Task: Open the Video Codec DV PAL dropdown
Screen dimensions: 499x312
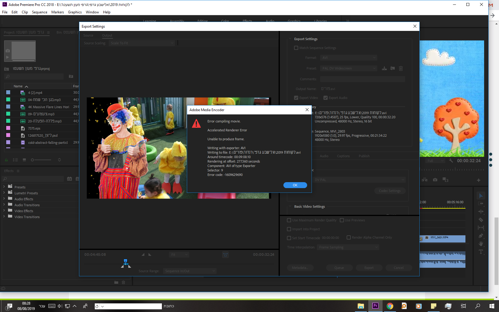Action: (359, 180)
